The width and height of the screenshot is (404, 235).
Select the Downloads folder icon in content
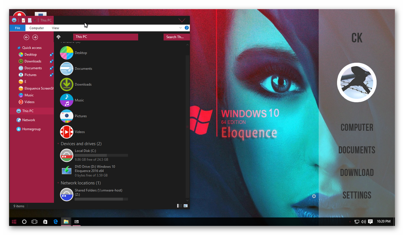click(67, 84)
